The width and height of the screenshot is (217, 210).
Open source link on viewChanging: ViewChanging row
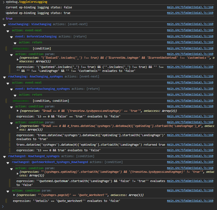pyautogui.click(x=190, y=24)
